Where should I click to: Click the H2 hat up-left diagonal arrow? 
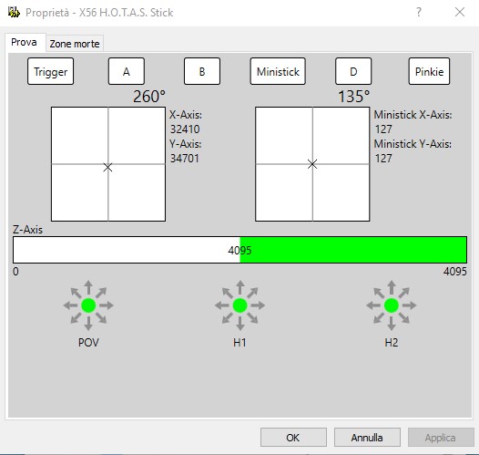379,293
